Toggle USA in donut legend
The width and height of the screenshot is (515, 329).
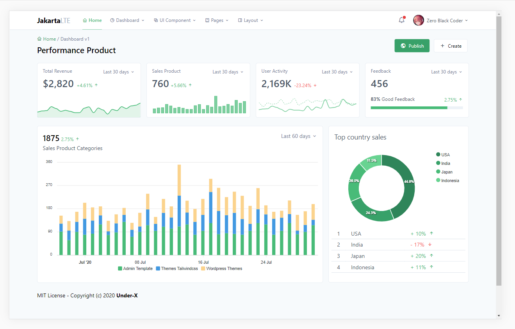(x=443, y=155)
